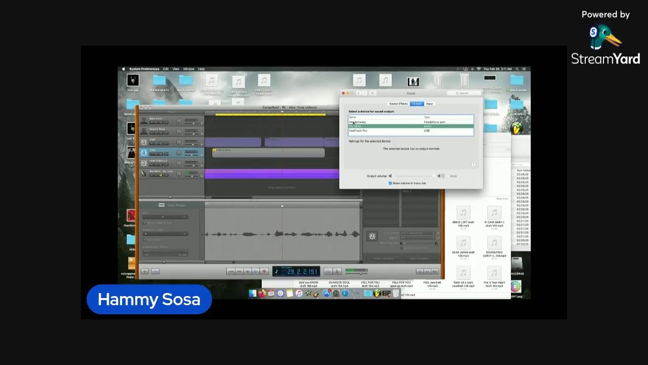This screenshot has width=648, height=365.
Task: Click the Male Basic track icon
Action: [144, 121]
